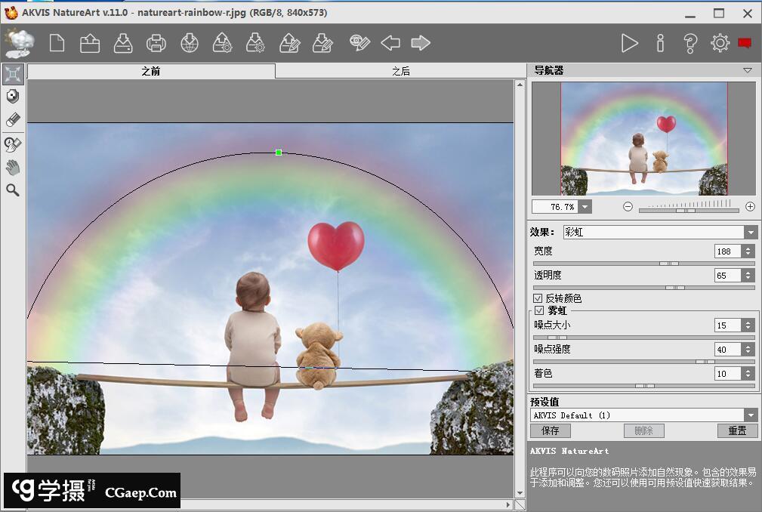The width and height of the screenshot is (762, 512).
Task: Open the Help question mark icon
Action: [690, 43]
